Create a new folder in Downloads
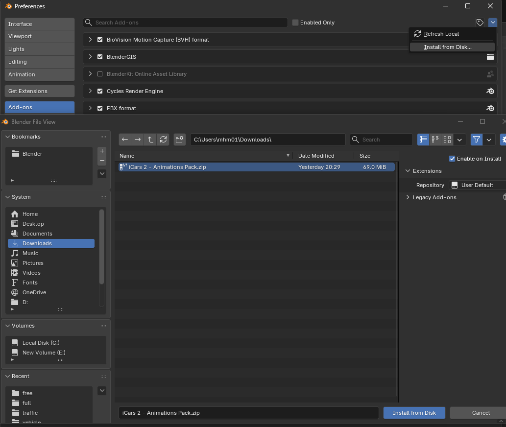Viewport: 506px width, 427px height. pos(179,140)
